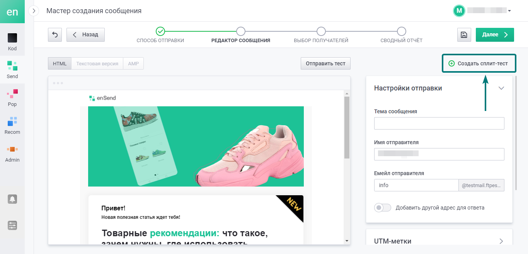Click the Товарные рекомендации article title
This screenshot has height=254, width=528.
(x=184, y=238)
